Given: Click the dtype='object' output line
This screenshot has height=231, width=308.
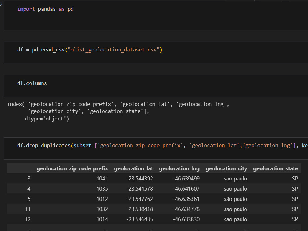Looking at the screenshot, I should pyautogui.click(x=47, y=119).
